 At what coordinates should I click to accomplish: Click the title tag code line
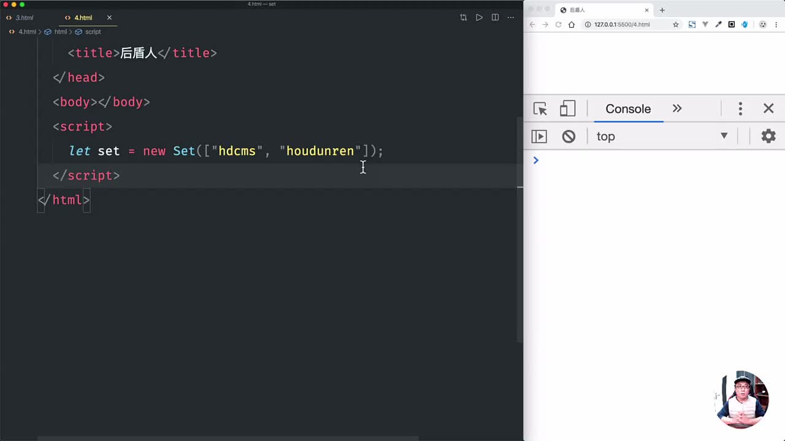(142, 53)
